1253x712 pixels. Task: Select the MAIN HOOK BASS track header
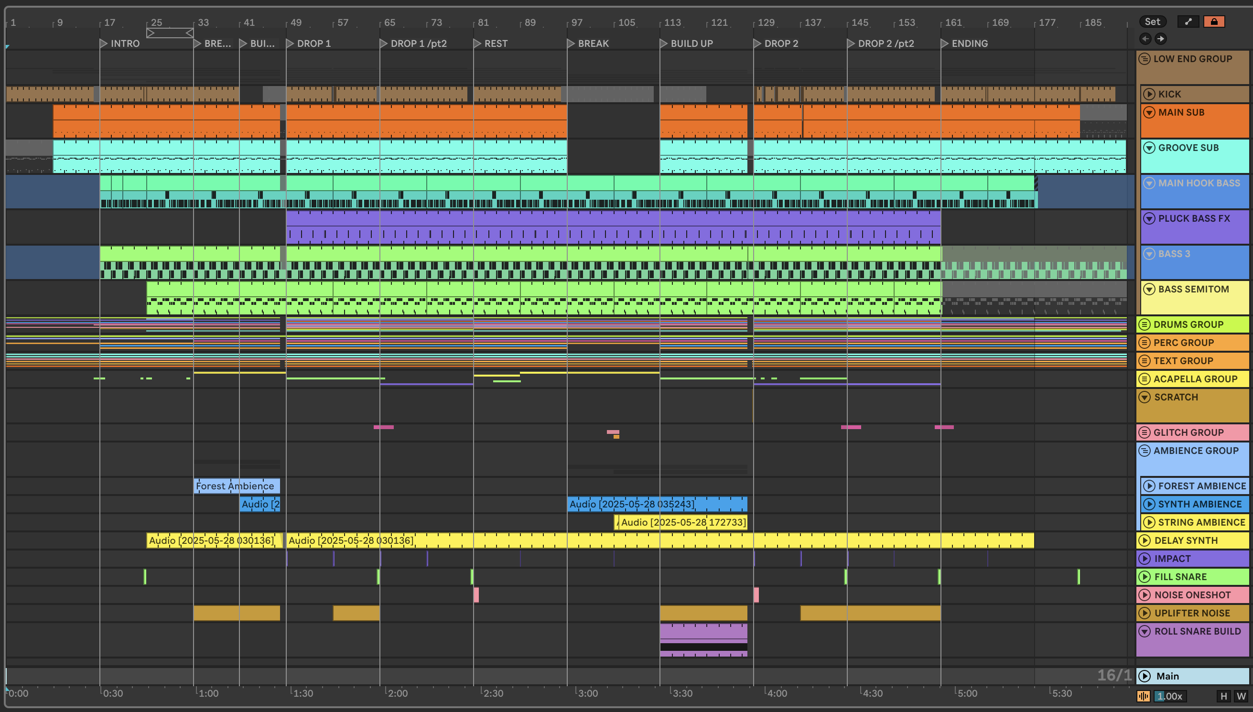tap(1194, 192)
